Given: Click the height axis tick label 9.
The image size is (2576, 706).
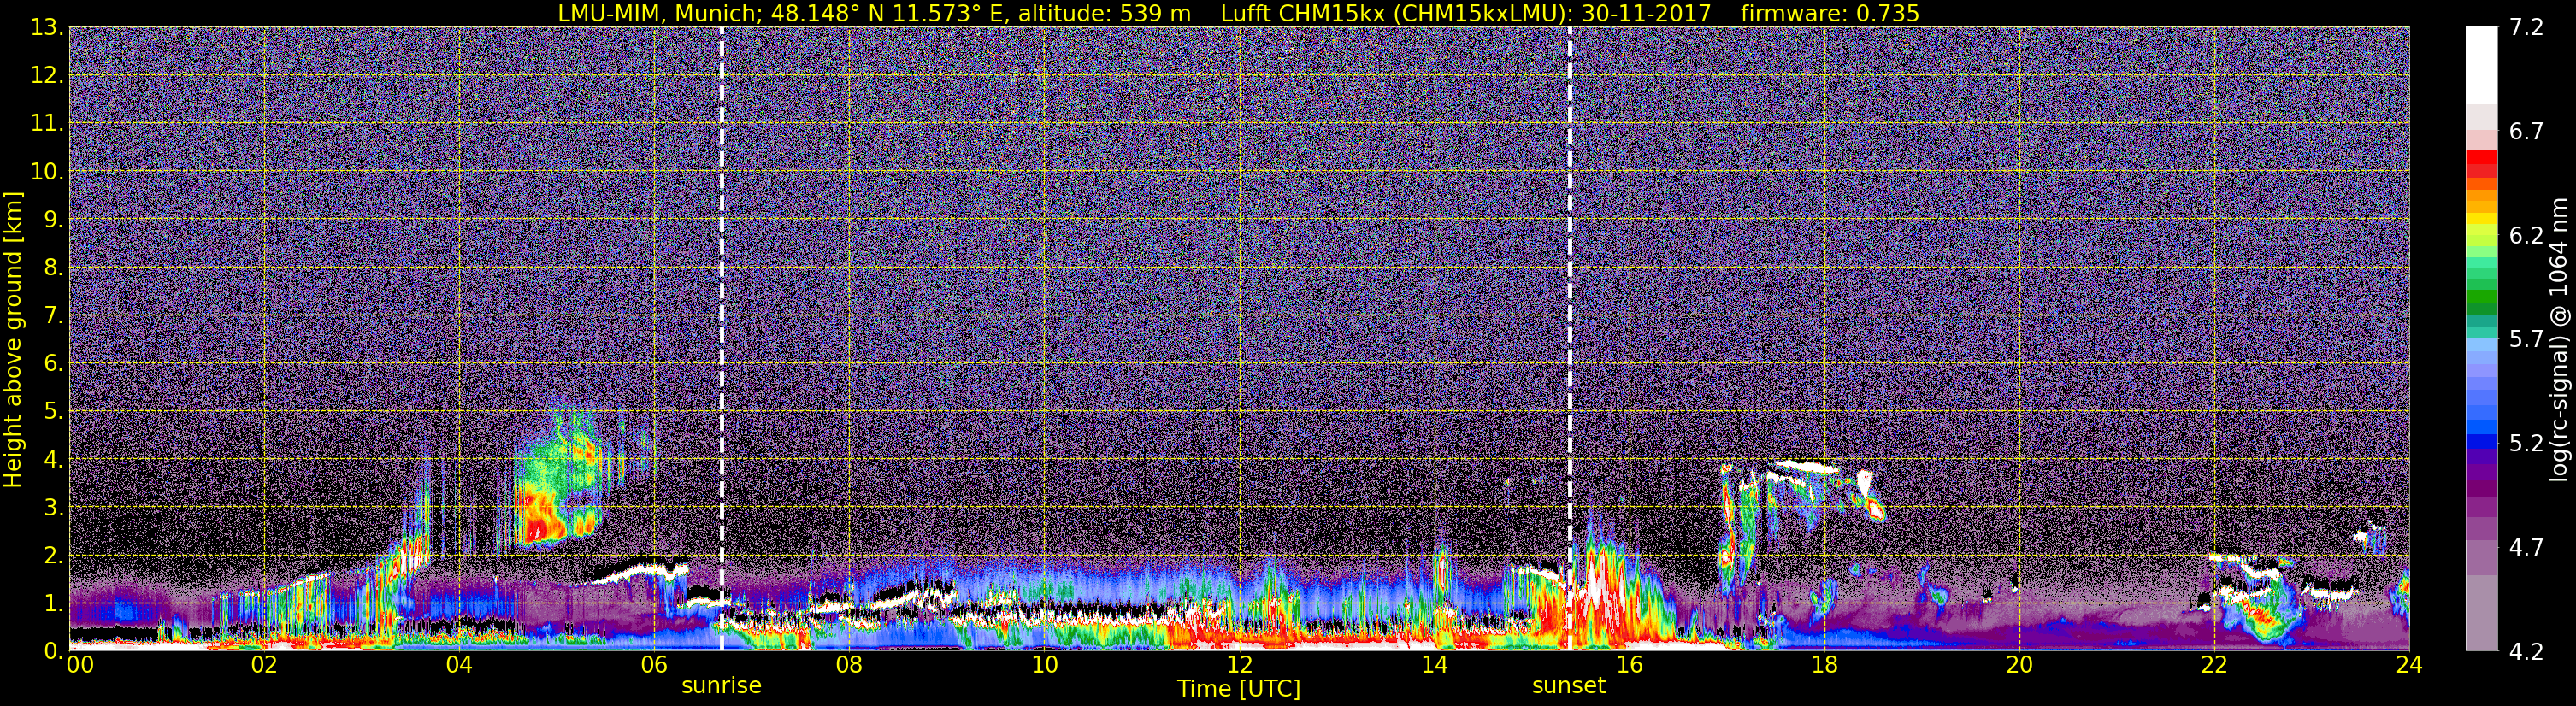Looking at the screenshot, I should 54,220.
